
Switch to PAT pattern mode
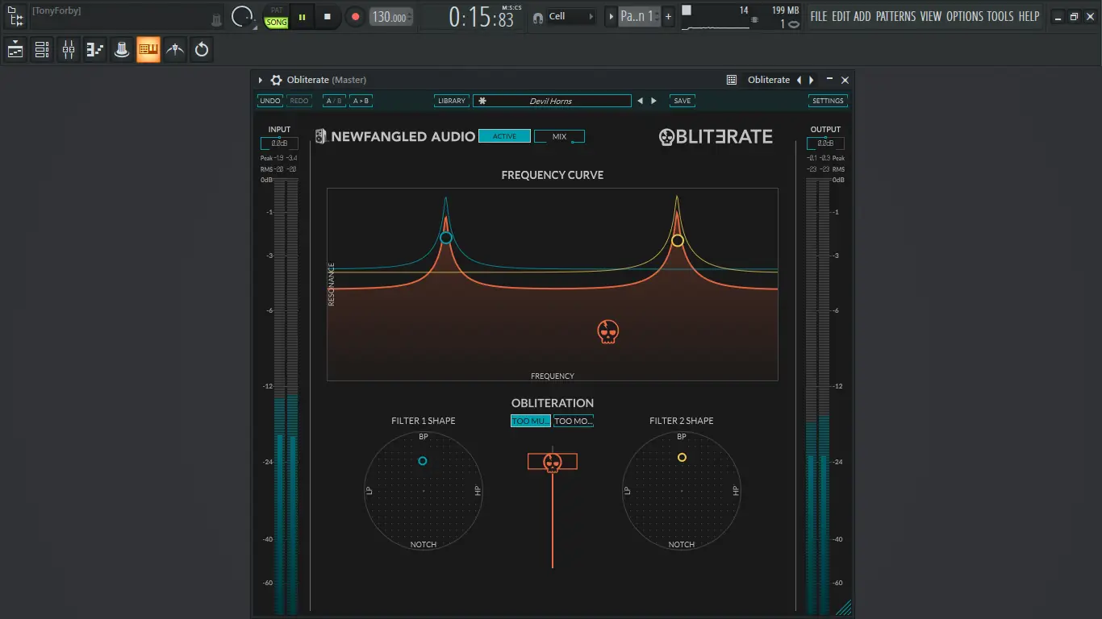click(277, 10)
